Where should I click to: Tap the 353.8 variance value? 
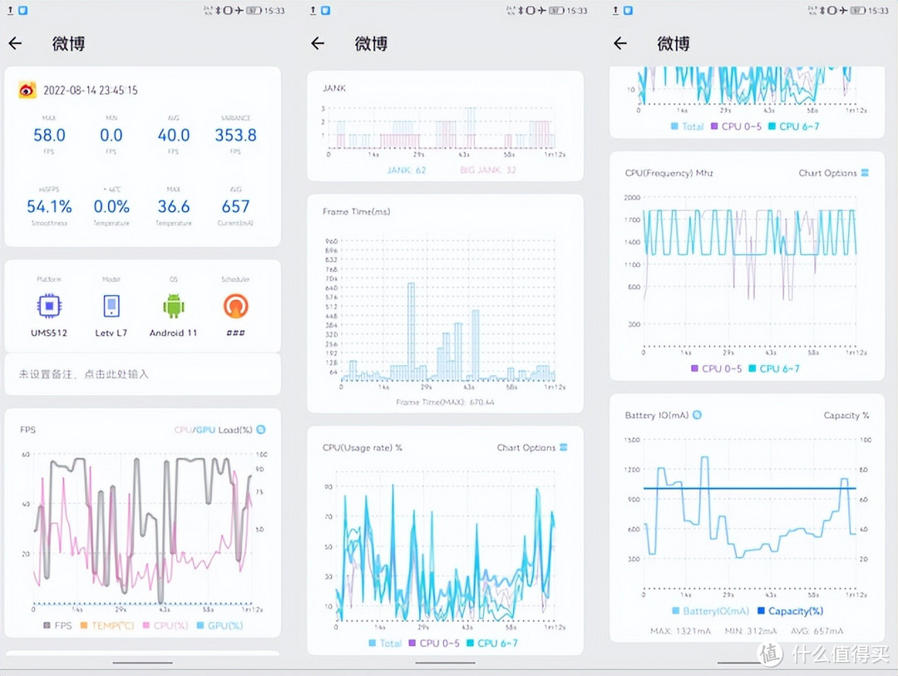click(235, 136)
